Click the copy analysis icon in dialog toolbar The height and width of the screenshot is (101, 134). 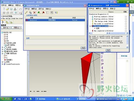30,13
